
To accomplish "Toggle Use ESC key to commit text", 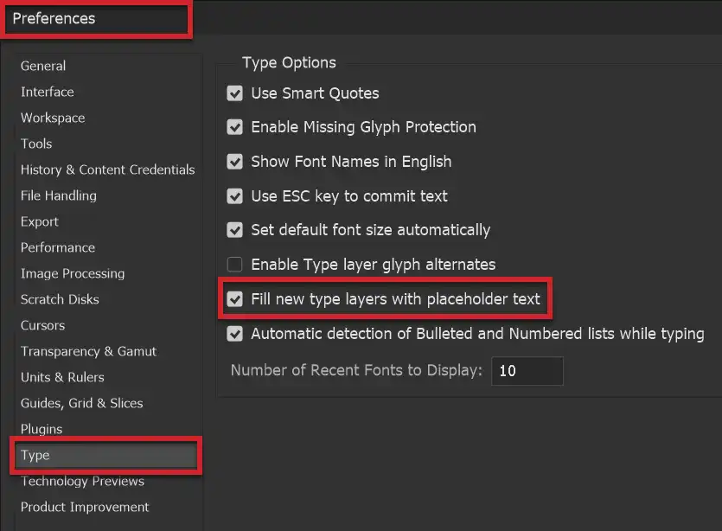I will 234,196.
